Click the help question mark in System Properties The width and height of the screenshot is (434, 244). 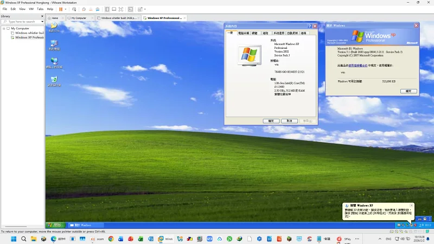tap(309, 25)
